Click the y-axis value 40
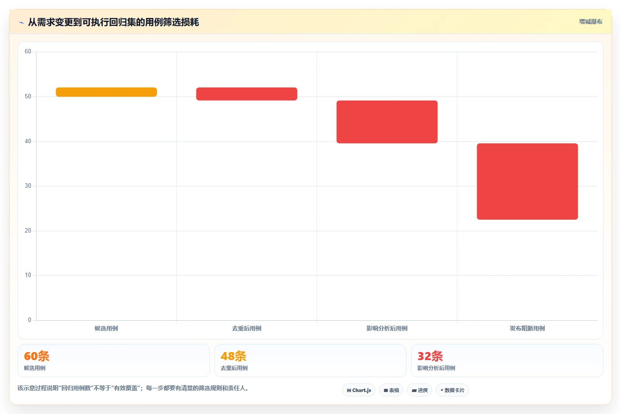 pos(28,141)
